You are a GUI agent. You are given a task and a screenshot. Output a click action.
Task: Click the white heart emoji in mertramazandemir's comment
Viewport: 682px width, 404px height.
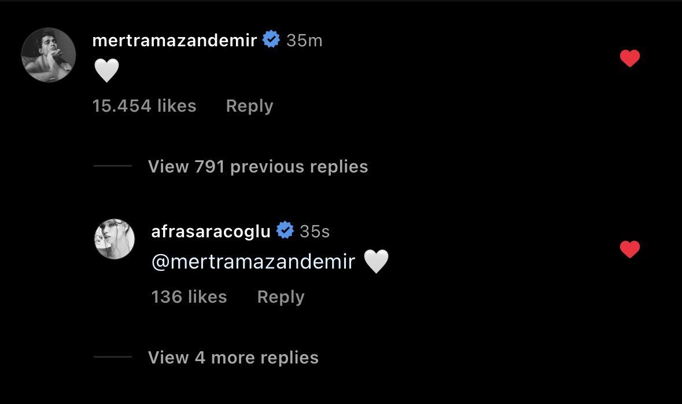point(106,72)
